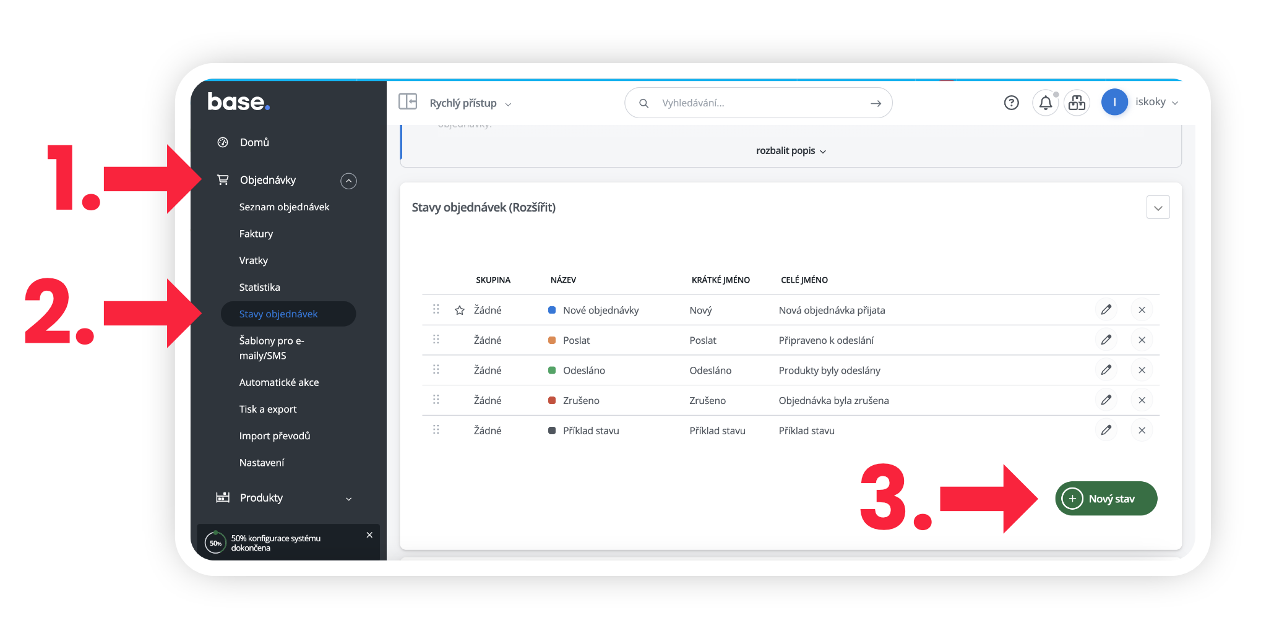Toggle the sidebar panel icon
The width and height of the screenshot is (1274, 639).
(408, 101)
